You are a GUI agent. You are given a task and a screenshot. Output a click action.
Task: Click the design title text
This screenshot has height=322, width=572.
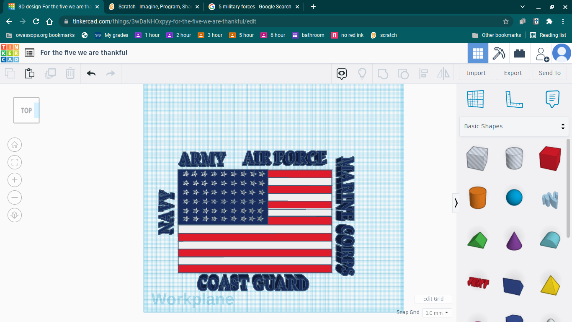pyautogui.click(x=84, y=52)
